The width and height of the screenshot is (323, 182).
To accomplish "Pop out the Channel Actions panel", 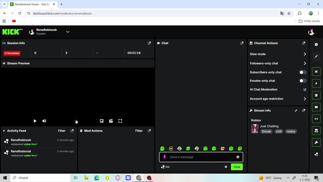I will [304, 43].
